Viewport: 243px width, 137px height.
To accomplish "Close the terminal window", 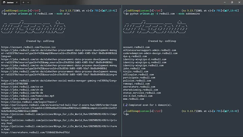I will click(x=239, y=2).
